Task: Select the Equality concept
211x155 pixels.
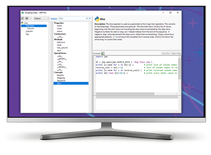Action: click(60, 75)
